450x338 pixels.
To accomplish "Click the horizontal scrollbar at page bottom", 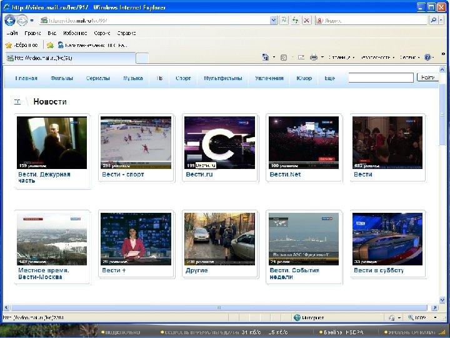I will pos(219,308).
